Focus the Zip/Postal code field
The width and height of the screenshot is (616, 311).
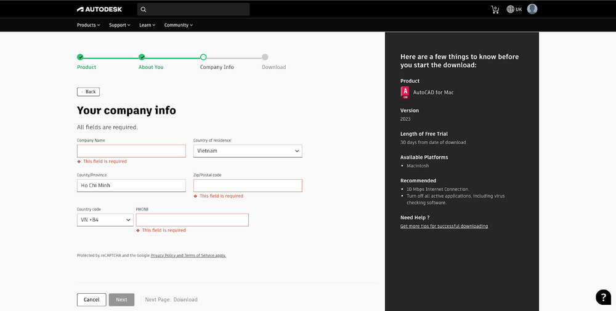(248, 185)
